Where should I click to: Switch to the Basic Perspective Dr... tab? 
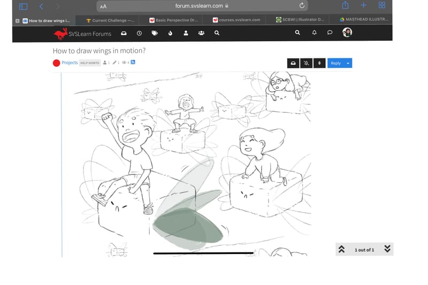point(175,20)
